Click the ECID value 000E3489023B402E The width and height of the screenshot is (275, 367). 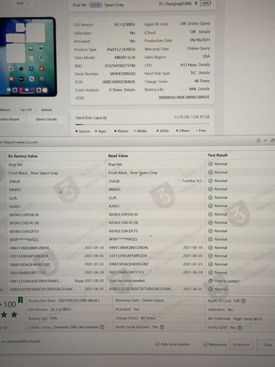[x=119, y=82]
